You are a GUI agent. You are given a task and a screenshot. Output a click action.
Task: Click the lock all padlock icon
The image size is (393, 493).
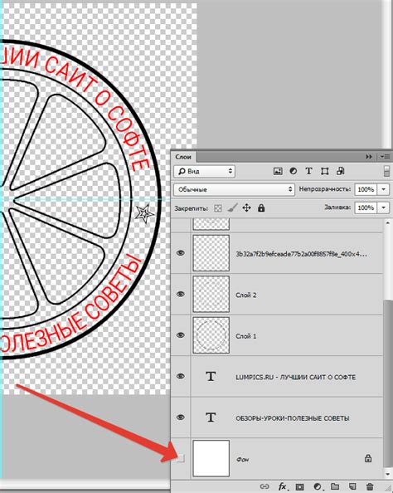261,207
